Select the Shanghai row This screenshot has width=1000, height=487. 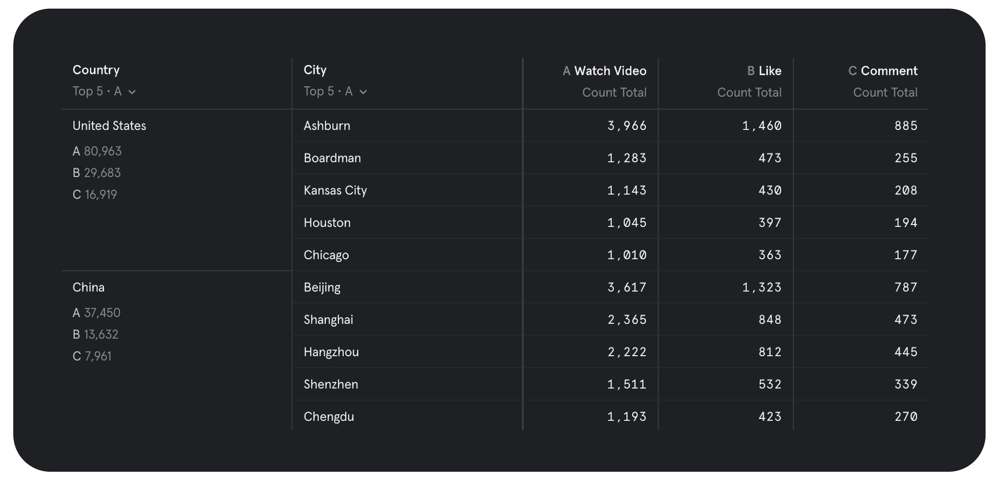328,319
